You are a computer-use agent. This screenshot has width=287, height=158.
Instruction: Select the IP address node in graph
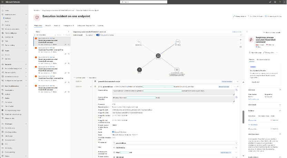pos(178,42)
